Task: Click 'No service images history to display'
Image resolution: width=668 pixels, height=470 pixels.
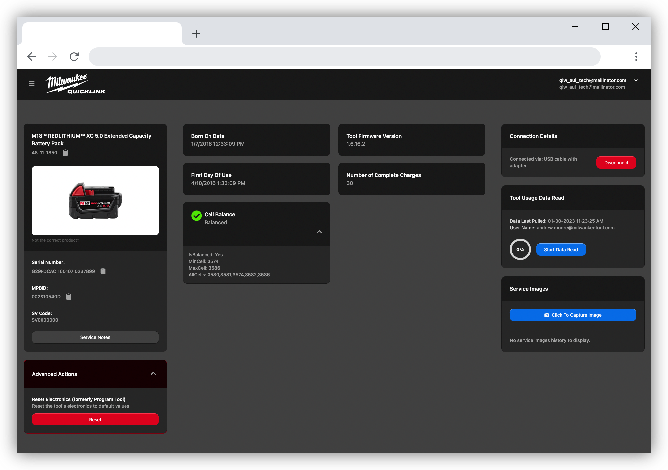Action: click(x=550, y=340)
